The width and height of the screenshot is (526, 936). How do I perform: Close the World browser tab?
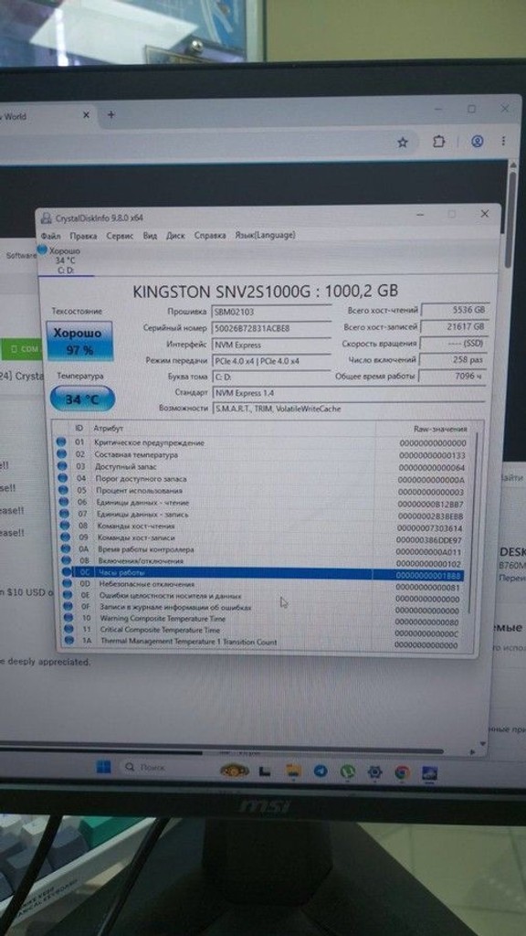tap(86, 115)
